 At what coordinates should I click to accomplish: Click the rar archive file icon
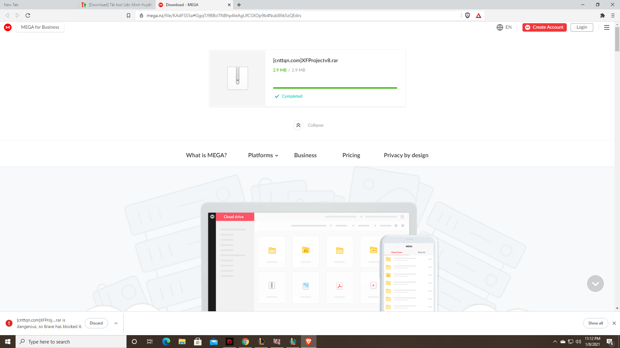[x=238, y=78]
